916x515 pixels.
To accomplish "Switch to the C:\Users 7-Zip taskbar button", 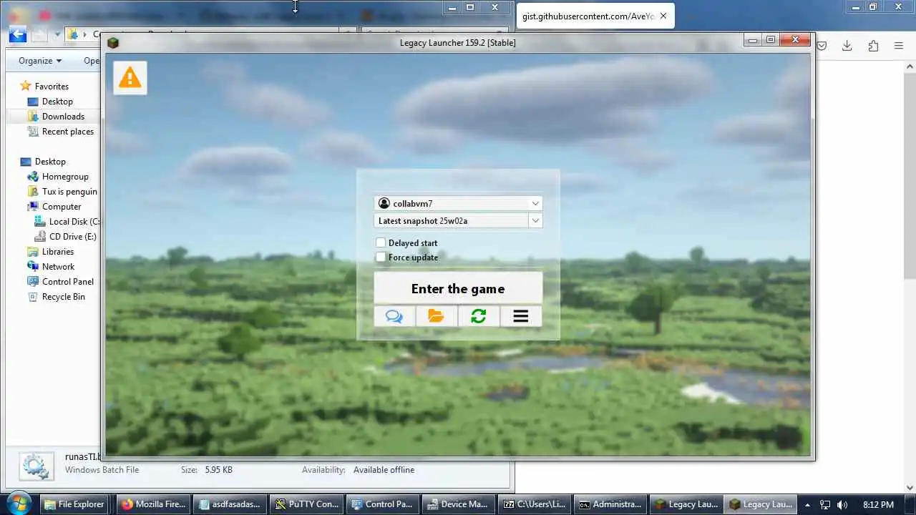I will click(535, 504).
